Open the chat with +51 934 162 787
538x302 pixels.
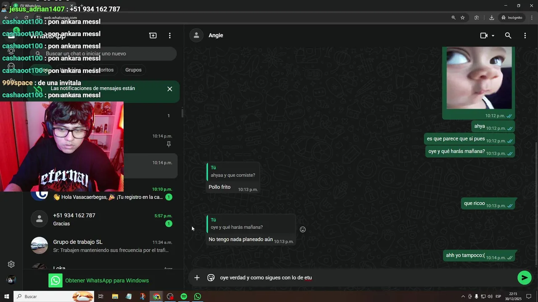coord(103,219)
